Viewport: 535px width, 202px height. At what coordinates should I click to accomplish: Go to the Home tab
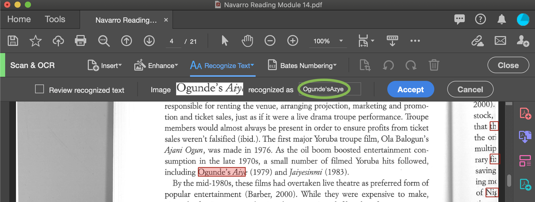coord(19,19)
